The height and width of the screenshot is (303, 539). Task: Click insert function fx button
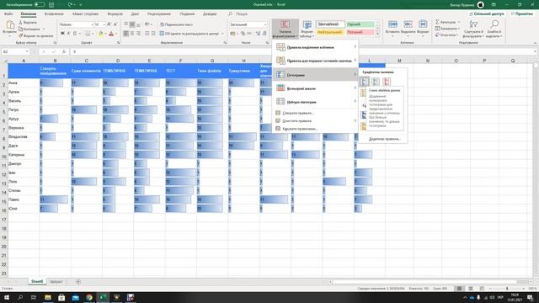[x=64, y=51]
